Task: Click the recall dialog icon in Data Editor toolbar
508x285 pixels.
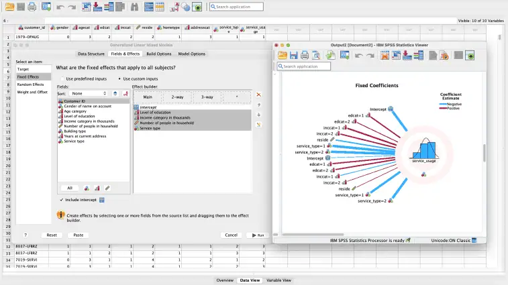Action: [x=46, y=7]
